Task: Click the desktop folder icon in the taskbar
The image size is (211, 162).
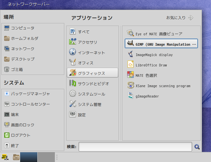Action: 16,157
